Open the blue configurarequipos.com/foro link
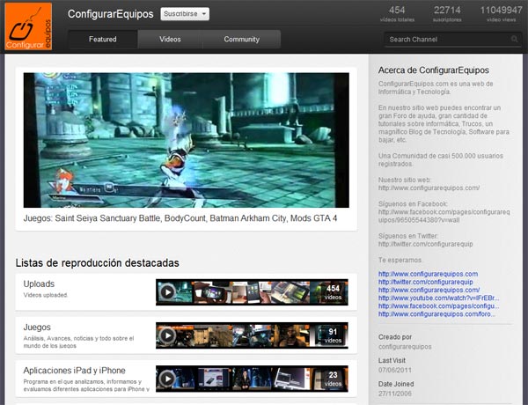Viewport: 528px width, 405px height. [x=436, y=314]
